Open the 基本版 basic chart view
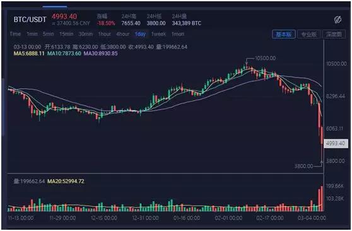 click(x=284, y=34)
